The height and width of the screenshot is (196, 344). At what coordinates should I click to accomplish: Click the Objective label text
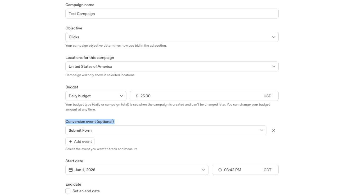coord(74,28)
